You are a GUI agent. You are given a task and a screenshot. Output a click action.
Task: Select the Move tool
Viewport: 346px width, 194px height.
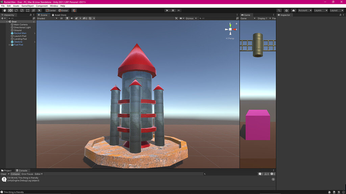pos(10,10)
